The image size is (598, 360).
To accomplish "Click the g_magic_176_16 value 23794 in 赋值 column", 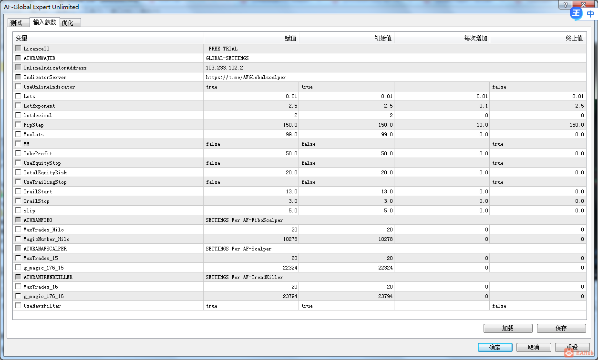I will pos(290,296).
